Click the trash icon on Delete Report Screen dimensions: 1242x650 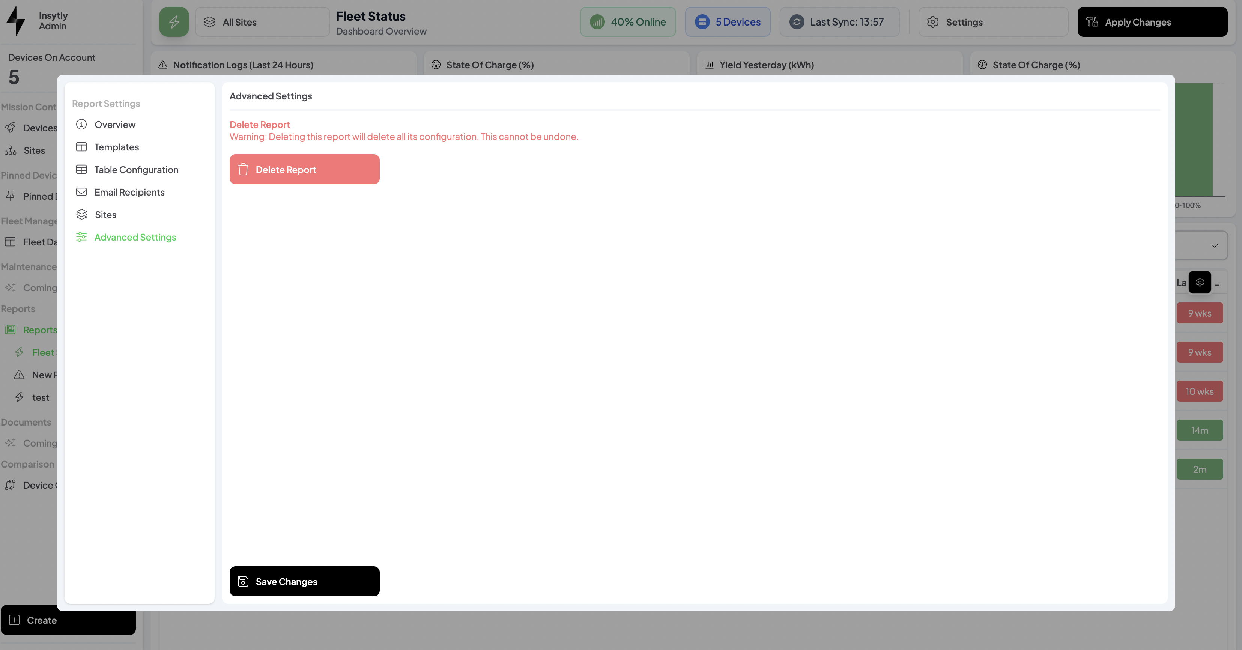click(243, 169)
